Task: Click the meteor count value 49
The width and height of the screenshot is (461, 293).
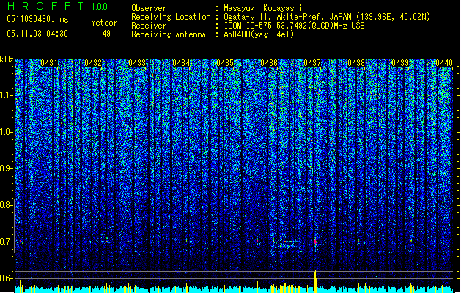Action: point(106,34)
